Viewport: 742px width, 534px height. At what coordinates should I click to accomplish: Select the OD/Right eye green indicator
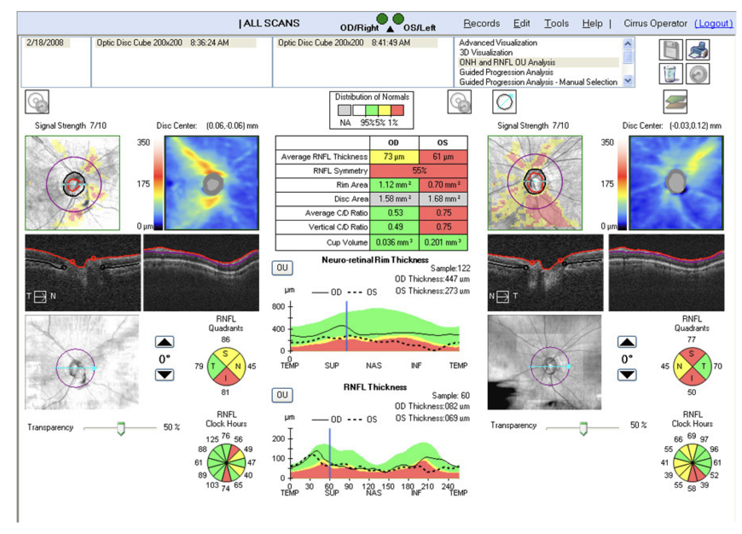tap(382, 19)
